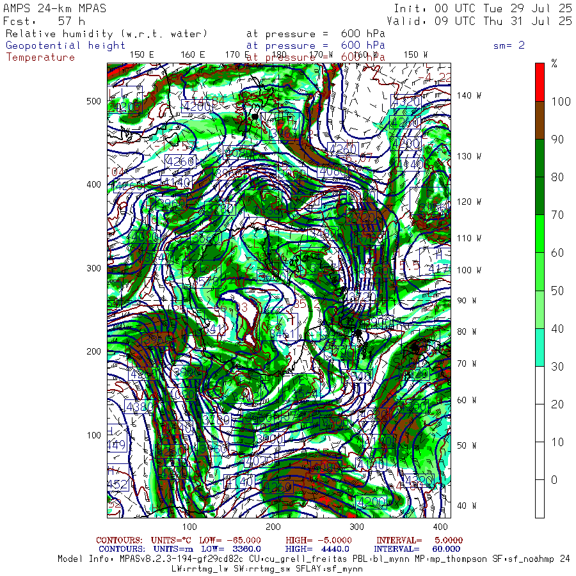This screenshot has width=576, height=576.
Task: Click the "500" left axis tick label
Action: [93, 101]
